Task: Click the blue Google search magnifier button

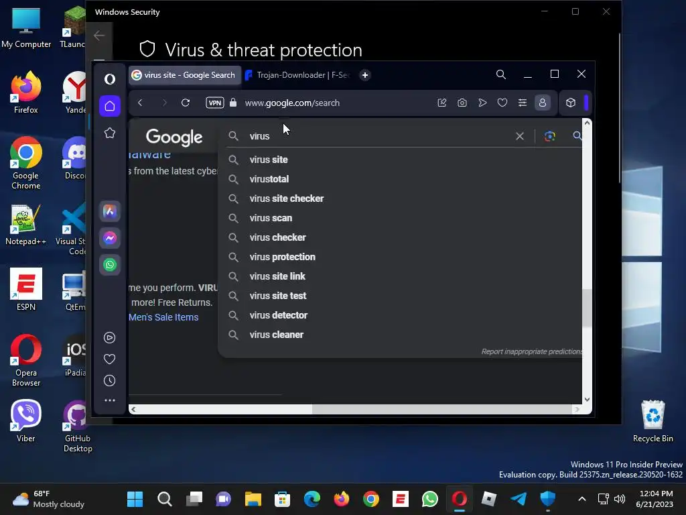Action: click(x=577, y=136)
